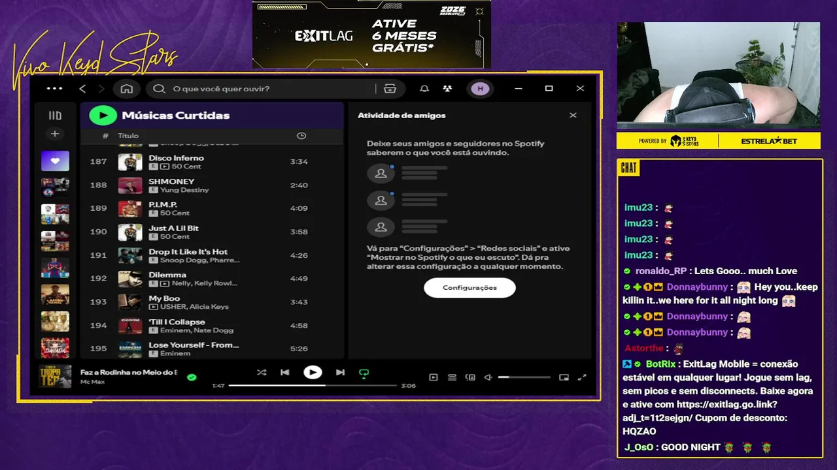This screenshot has height=470, width=837.
Task: Click the Configurações button
Action: tap(470, 288)
